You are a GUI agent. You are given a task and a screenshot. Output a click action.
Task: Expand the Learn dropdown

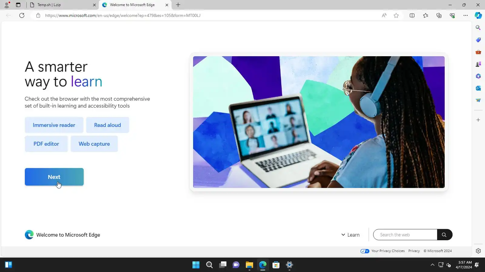350,235
